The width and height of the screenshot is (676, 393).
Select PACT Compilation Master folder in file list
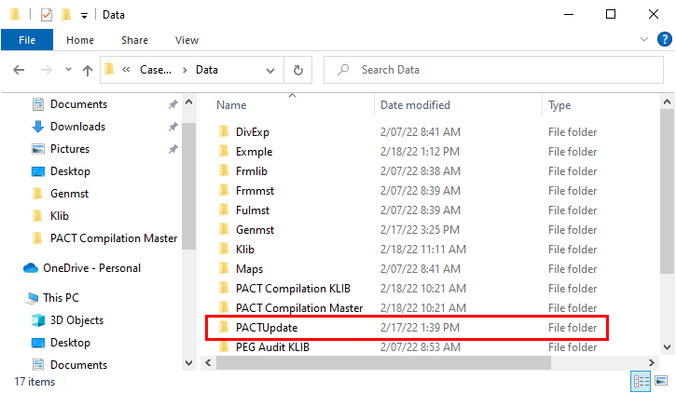pyautogui.click(x=299, y=308)
